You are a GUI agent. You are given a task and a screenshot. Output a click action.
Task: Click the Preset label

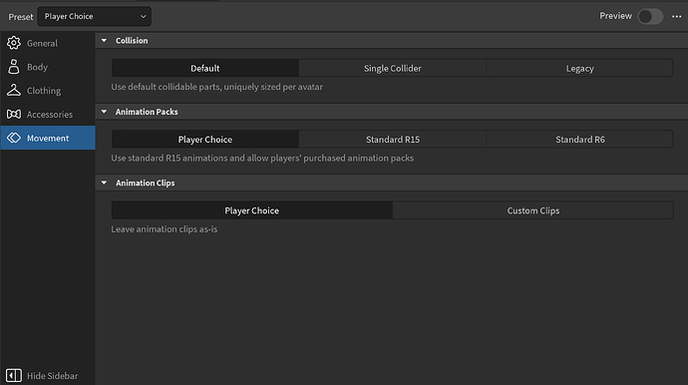(21, 17)
